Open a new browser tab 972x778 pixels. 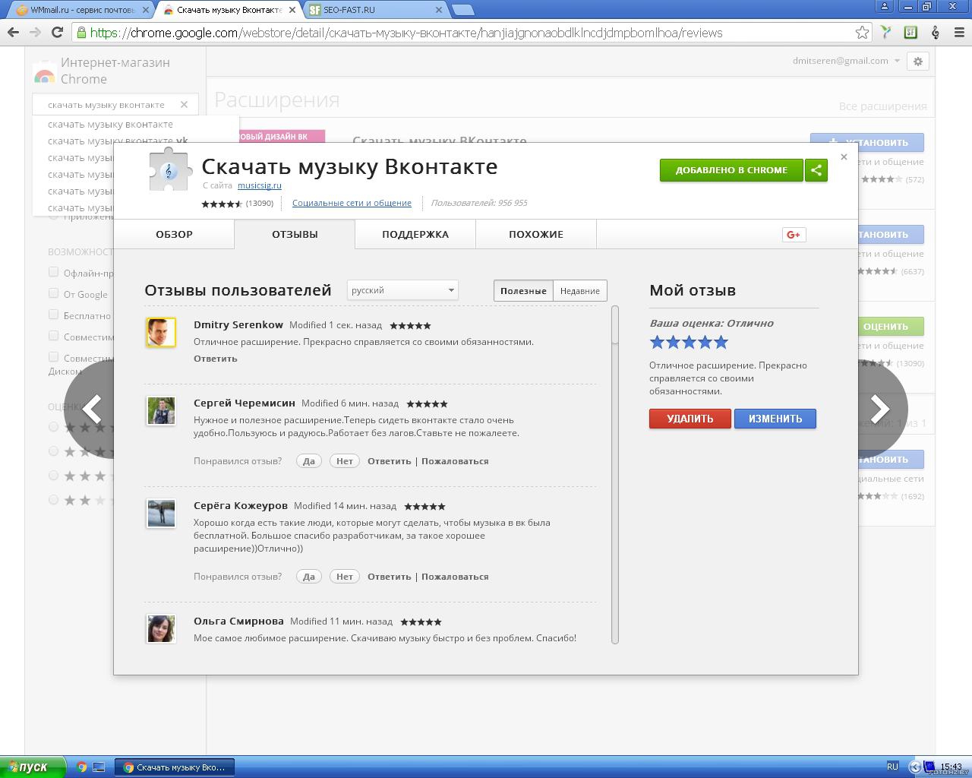[x=462, y=10]
